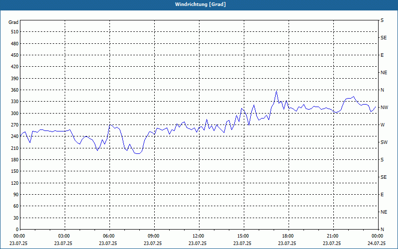Select the 23.07.25 date under 06:00
This screenshot has width=398, height=249.
coord(108,243)
